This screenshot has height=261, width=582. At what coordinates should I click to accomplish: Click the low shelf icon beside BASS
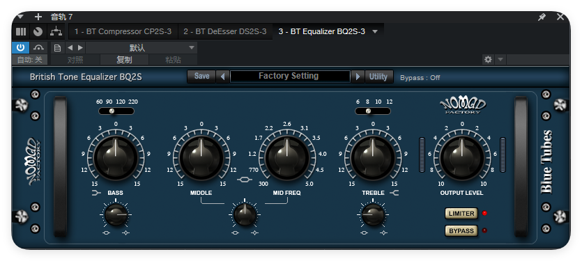coord(96,193)
